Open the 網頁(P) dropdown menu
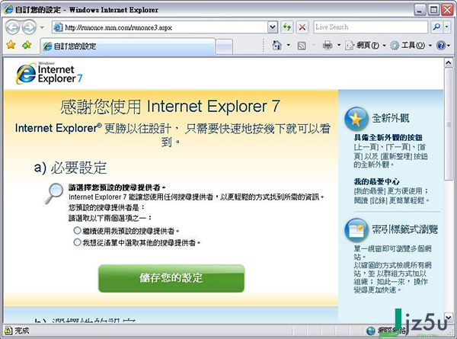This screenshot has height=339, width=457. pos(366,46)
